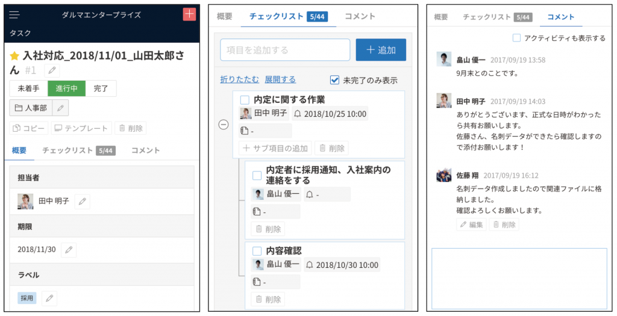Collapse subtasks with circled minus icon

pos(224,125)
